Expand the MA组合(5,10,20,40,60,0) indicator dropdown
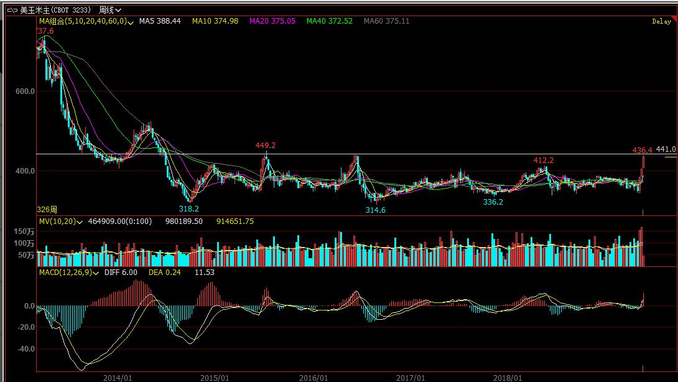Viewport: 678px width, 382px height. [x=131, y=22]
